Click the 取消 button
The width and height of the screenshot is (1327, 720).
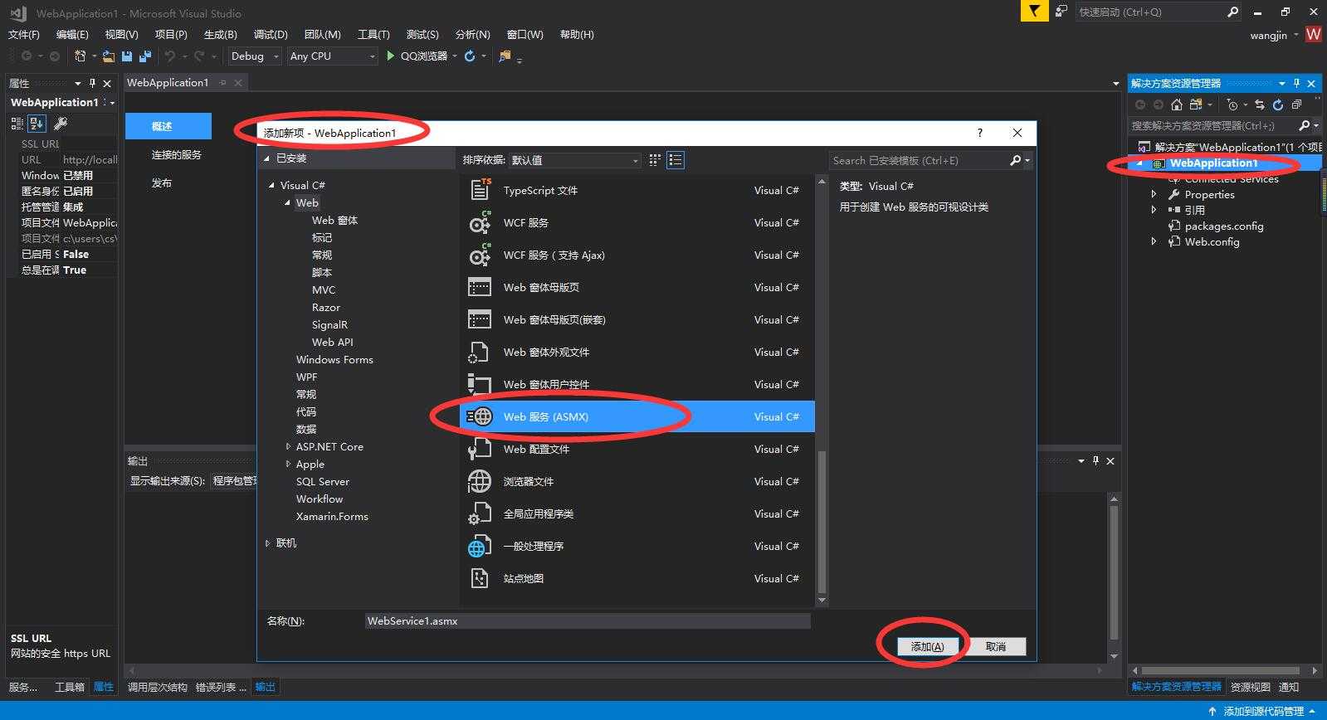click(995, 646)
